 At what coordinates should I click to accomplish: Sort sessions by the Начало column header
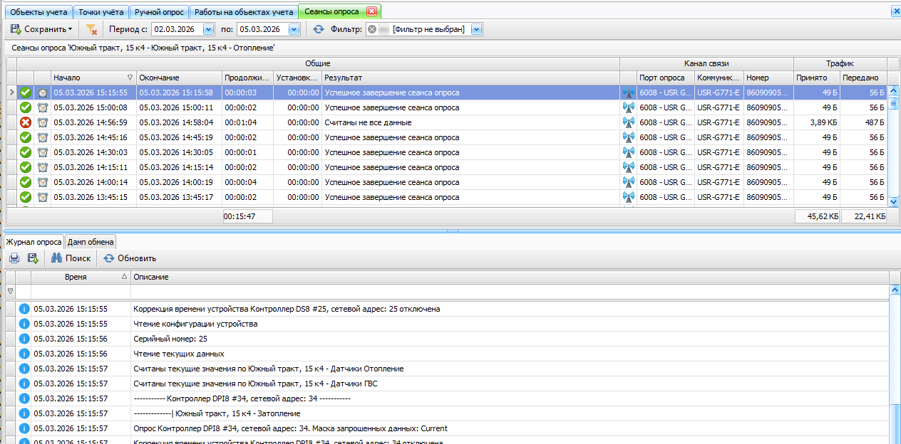tap(89, 78)
